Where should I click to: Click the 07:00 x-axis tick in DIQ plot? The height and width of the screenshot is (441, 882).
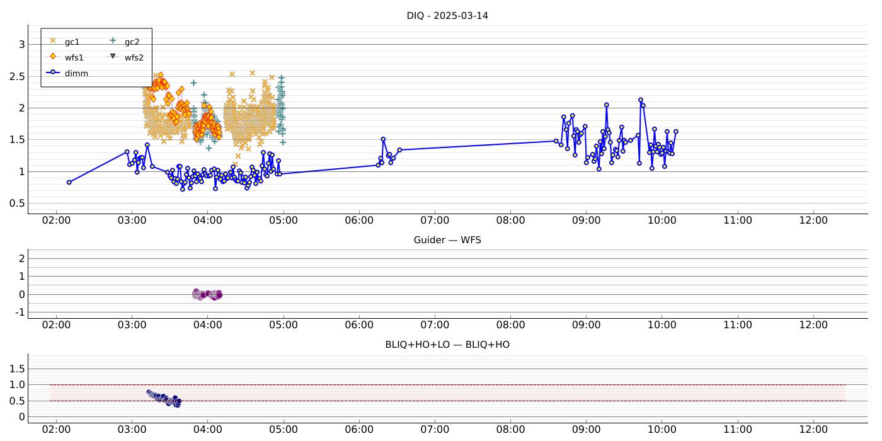coord(435,220)
